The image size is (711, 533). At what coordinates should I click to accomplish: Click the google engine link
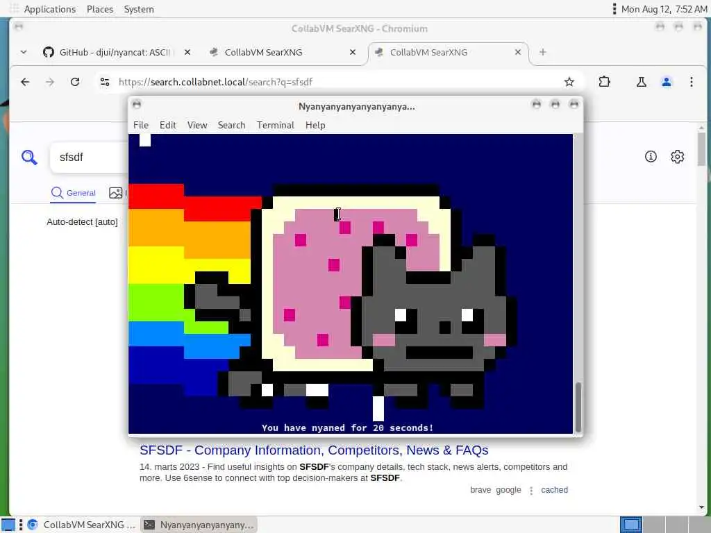pos(508,490)
